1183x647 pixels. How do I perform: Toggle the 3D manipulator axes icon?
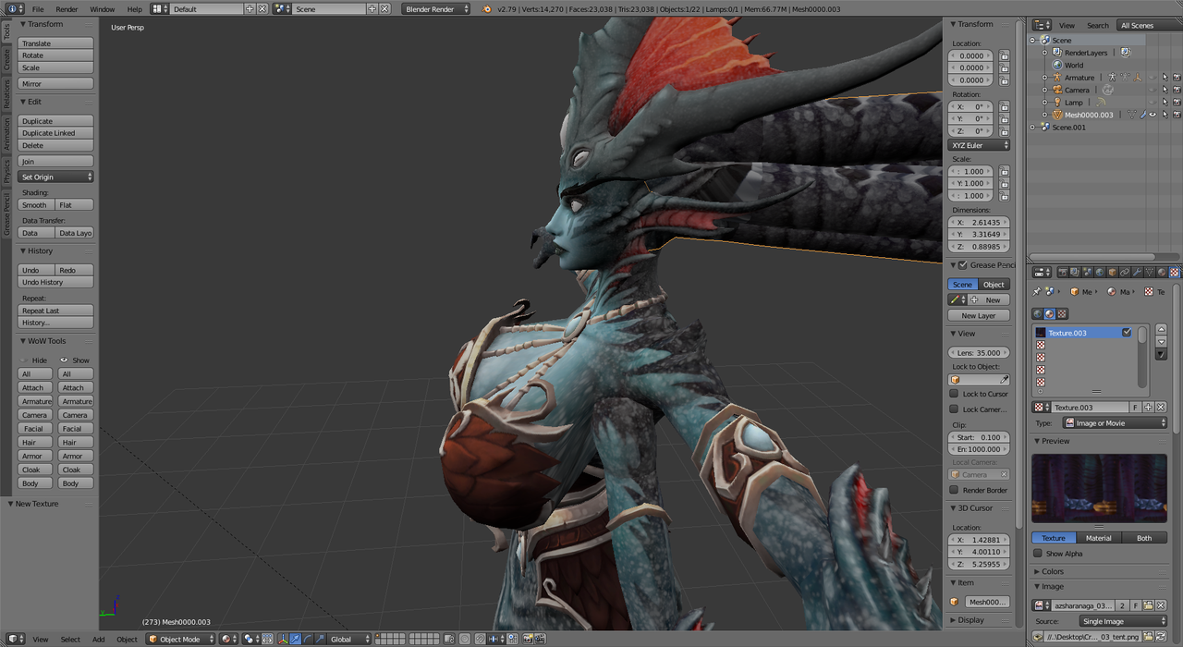pos(283,639)
